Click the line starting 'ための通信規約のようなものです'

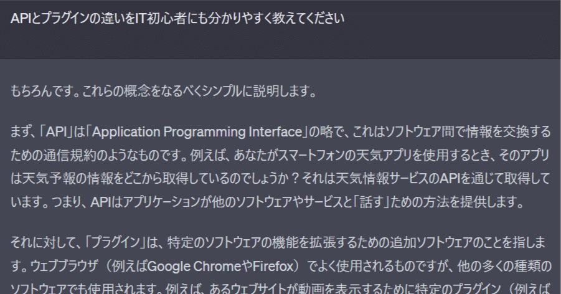[x=280, y=155]
